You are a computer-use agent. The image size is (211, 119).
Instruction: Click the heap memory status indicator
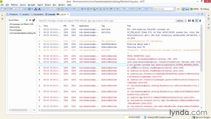pyautogui.click(x=134, y=117)
